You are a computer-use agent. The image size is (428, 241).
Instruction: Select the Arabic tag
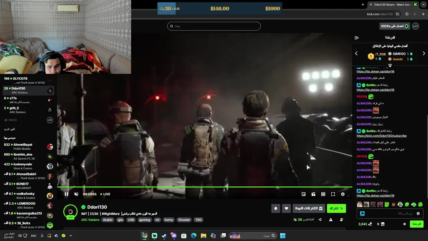click(x=108, y=220)
